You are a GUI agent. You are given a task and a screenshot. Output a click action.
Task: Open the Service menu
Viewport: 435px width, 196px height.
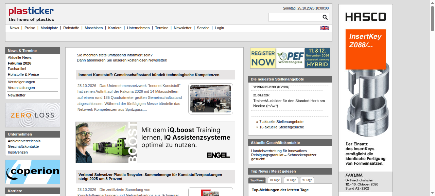(203, 28)
